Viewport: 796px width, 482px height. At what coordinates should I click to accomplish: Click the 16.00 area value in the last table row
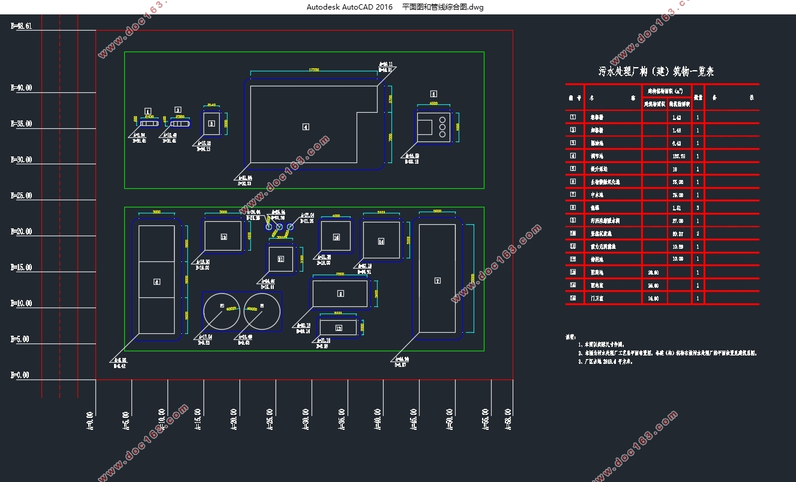(653, 298)
